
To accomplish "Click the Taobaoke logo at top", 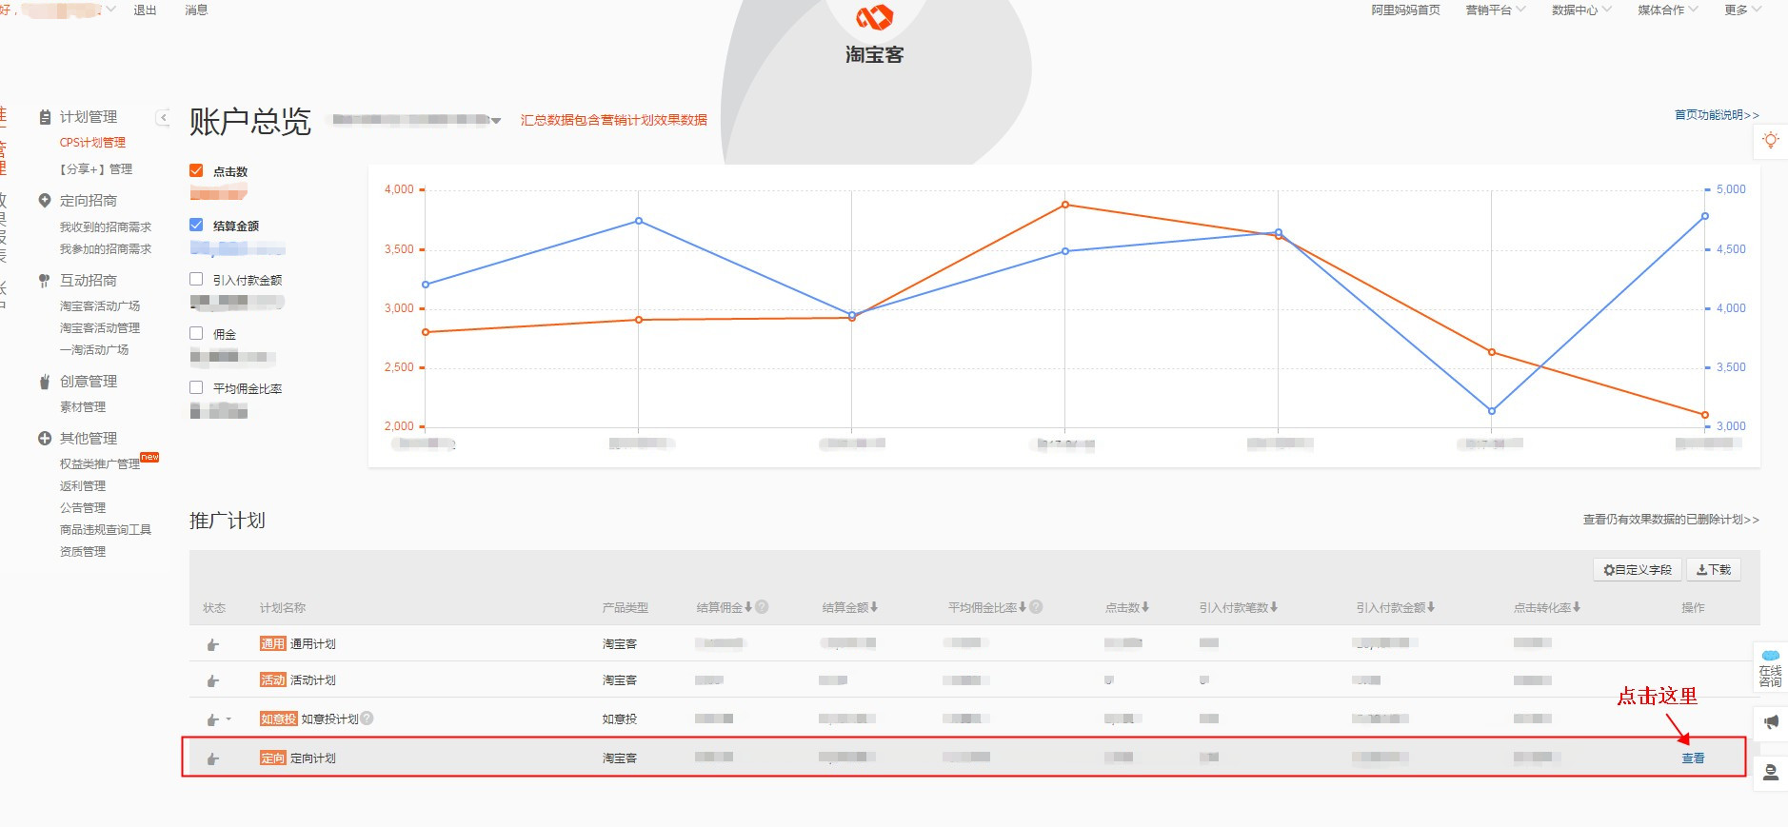I will 874,34.
